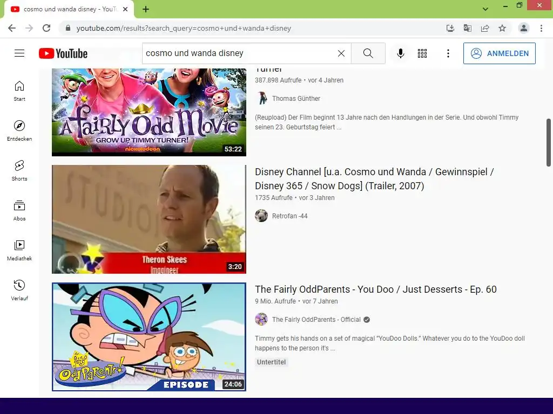The width and height of the screenshot is (553, 414).
Task: Open The Fairly OddParents You Doo title
Action: click(376, 289)
